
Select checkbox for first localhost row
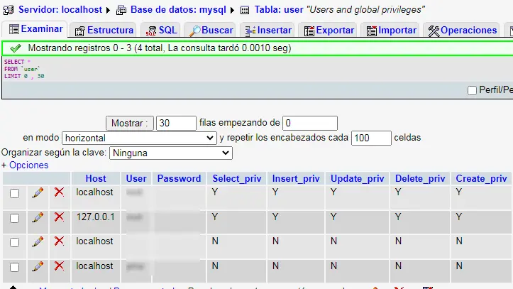14,193
